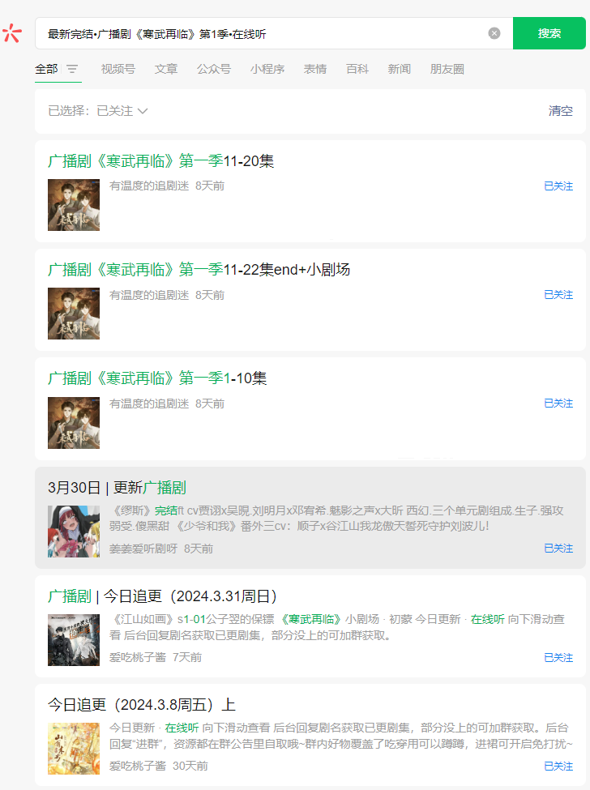Viewport: 590px width, 790px height.
Task: Open thumbnail of 今日追更 2024.3.8周五 post
Action: pos(74,749)
